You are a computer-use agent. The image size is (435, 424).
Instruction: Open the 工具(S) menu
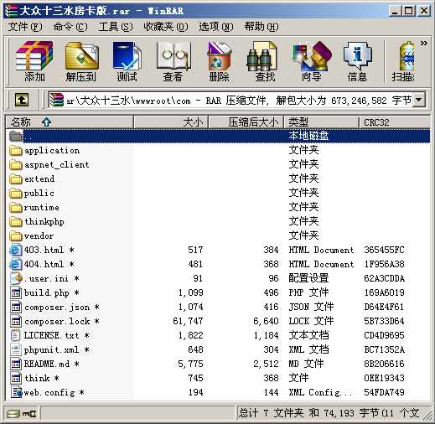[116, 27]
